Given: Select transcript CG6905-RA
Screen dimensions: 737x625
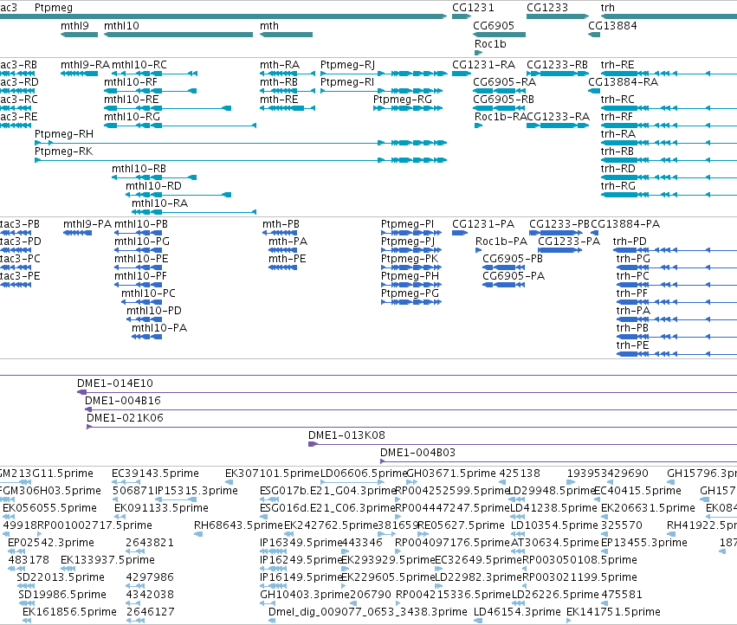Looking at the screenshot, I should point(499,91).
